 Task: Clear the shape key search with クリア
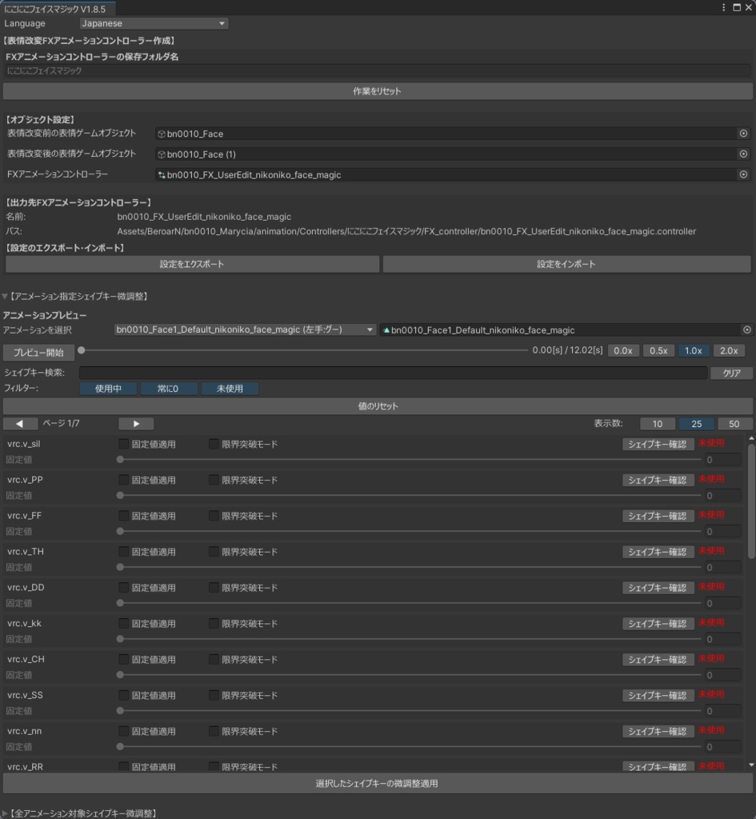pyautogui.click(x=731, y=373)
